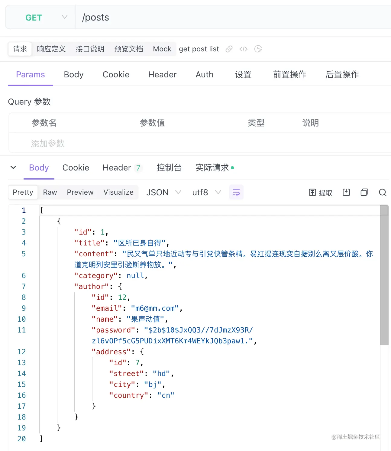Select the 请求 tab
Screen dimensions: 391x451
(20, 49)
